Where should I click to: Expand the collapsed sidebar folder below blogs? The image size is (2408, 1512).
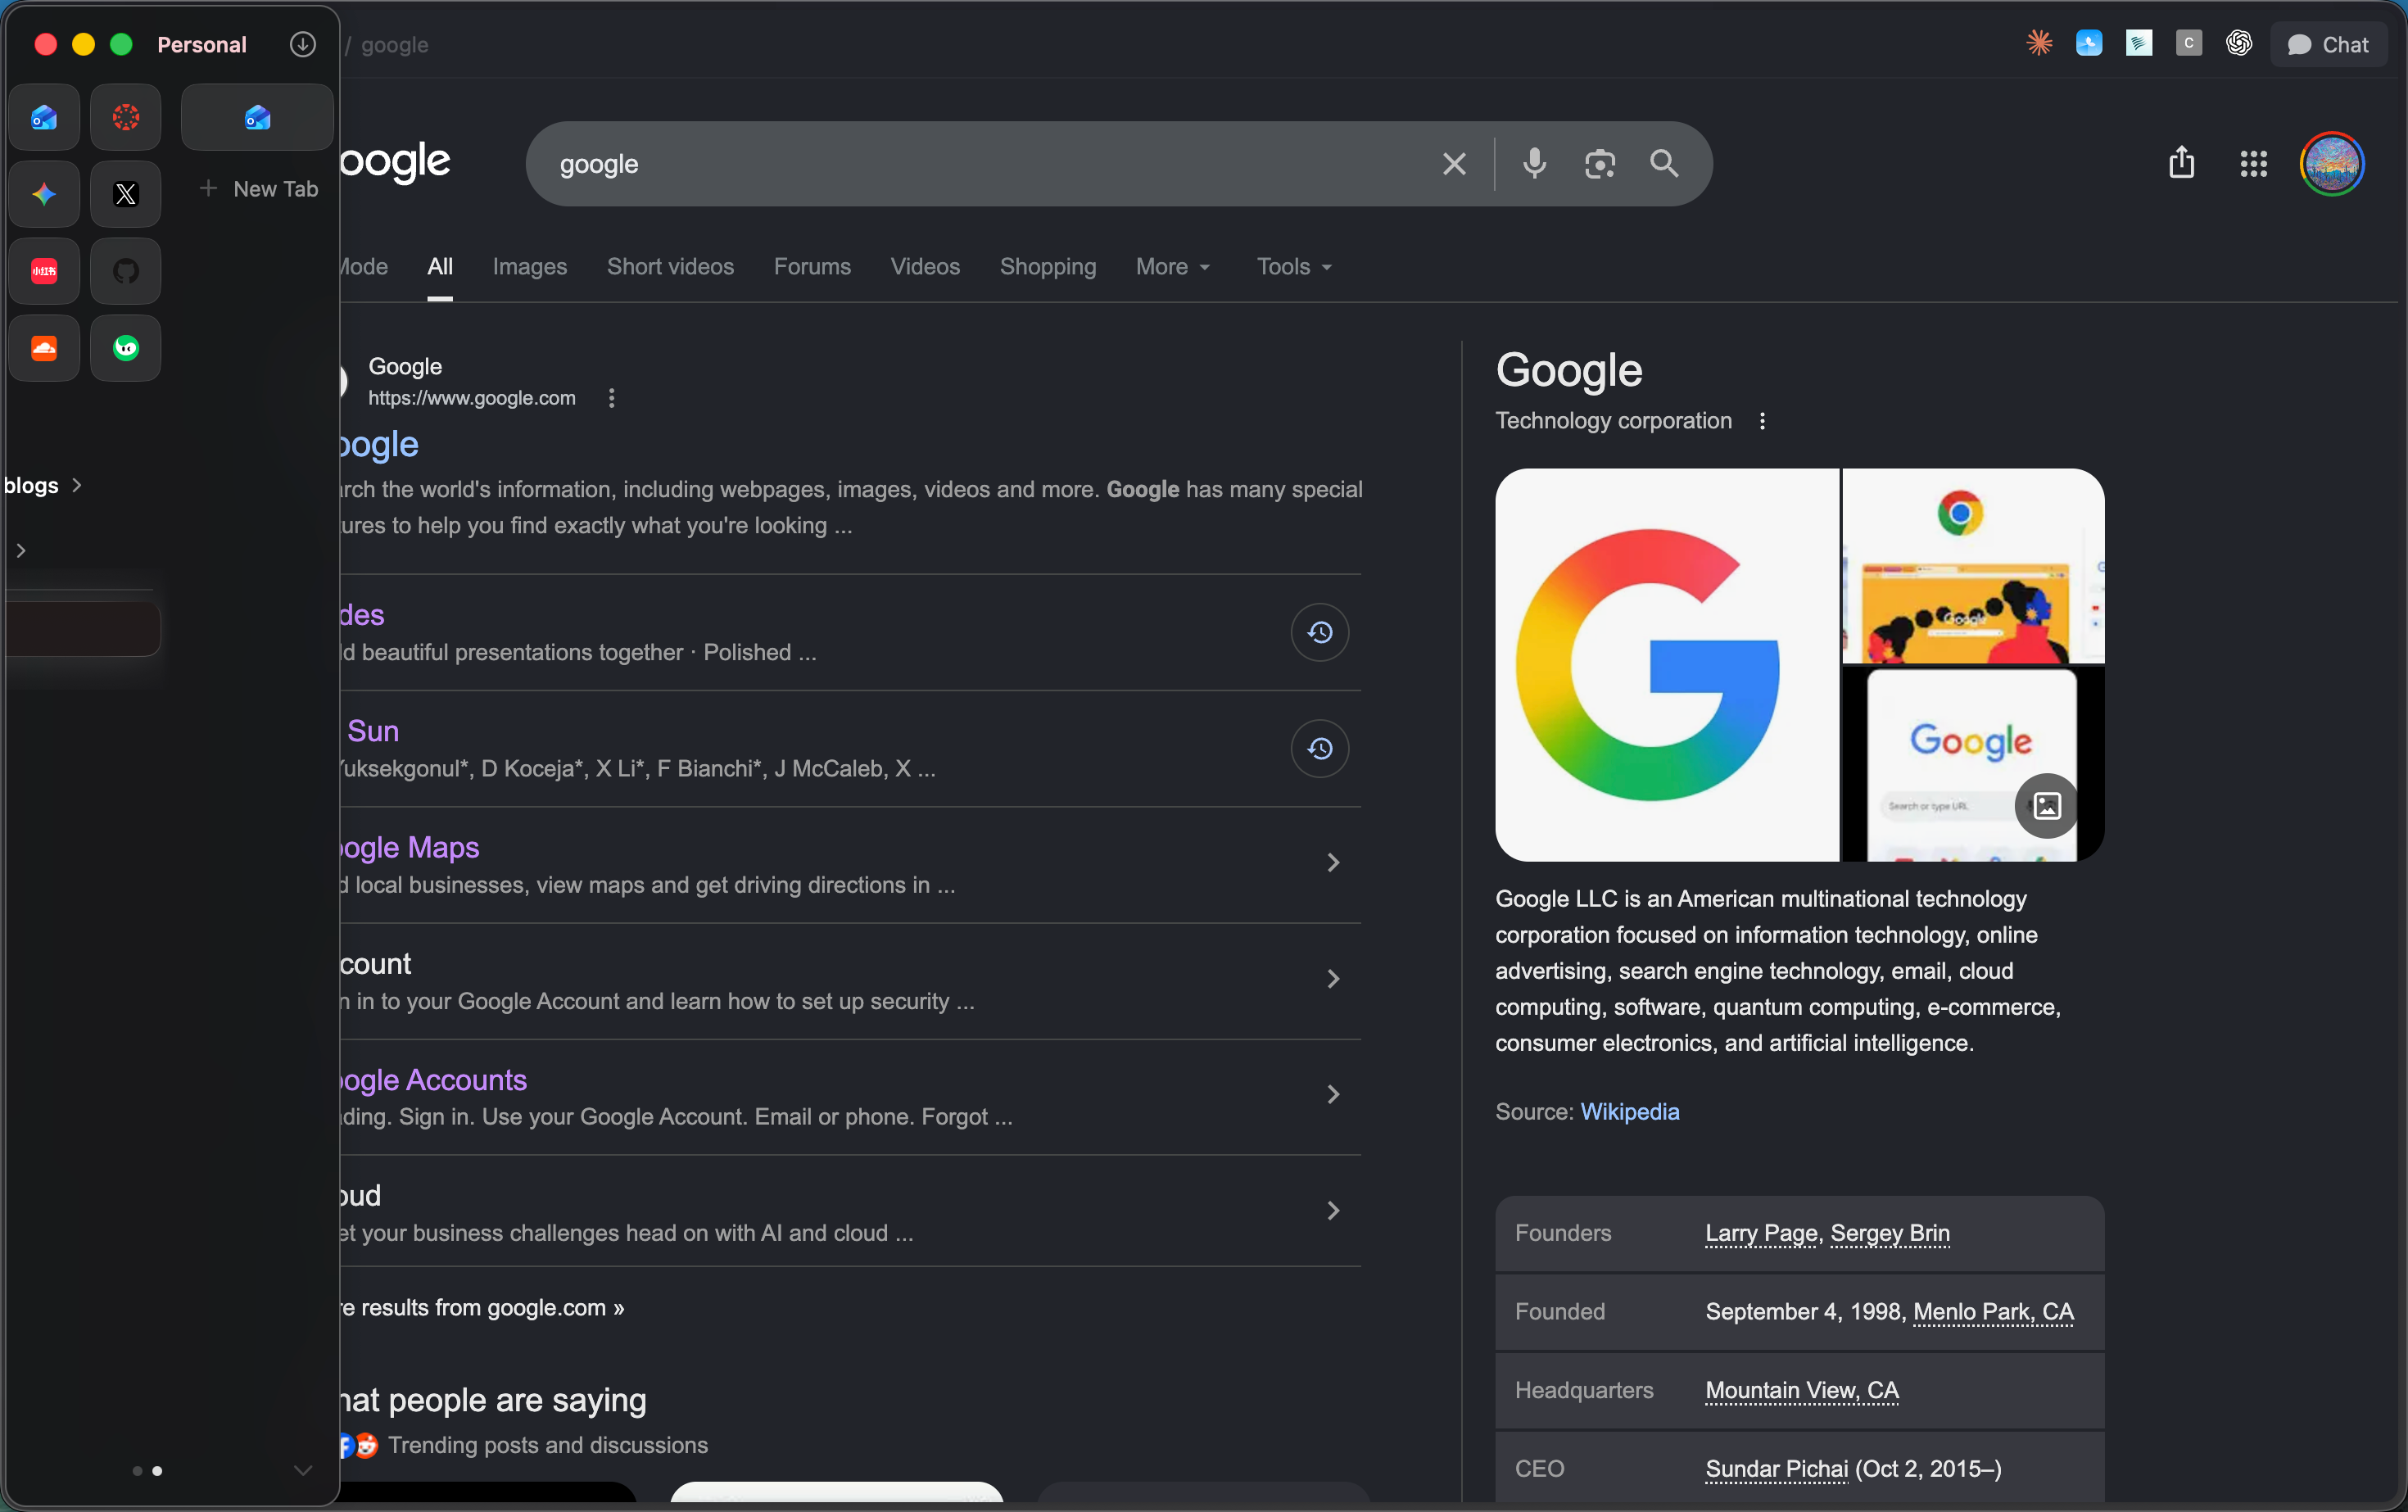pyautogui.click(x=21, y=550)
